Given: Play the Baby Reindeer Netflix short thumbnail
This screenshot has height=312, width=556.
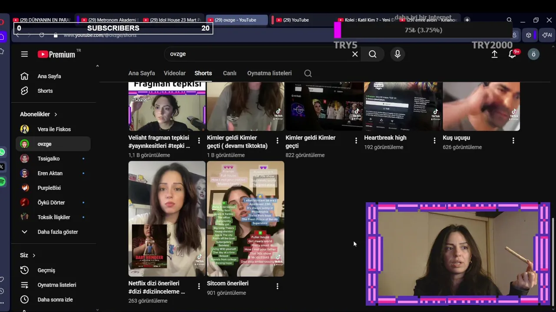Looking at the screenshot, I should click(x=167, y=219).
